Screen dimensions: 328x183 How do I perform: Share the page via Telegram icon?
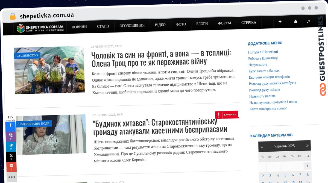pyautogui.click(x=11, y=146)
